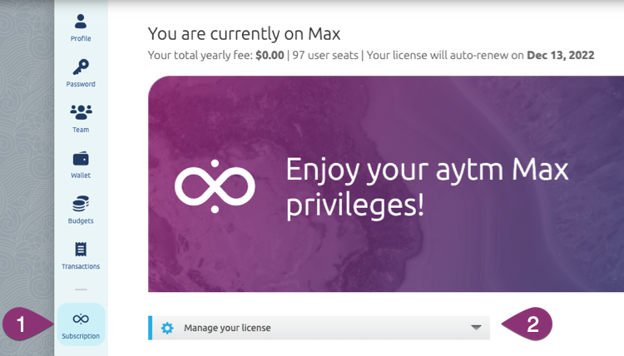The height and width of the screenshot is (356, 624).
Task: Click the Dec 13, 2022 renewal date
Action: [562, 57]
